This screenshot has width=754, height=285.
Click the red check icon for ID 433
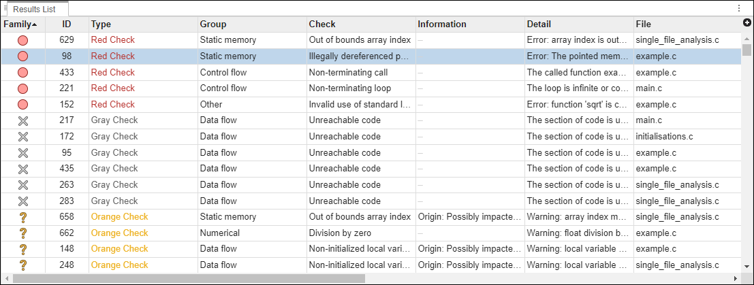click(x=22, y=72)
